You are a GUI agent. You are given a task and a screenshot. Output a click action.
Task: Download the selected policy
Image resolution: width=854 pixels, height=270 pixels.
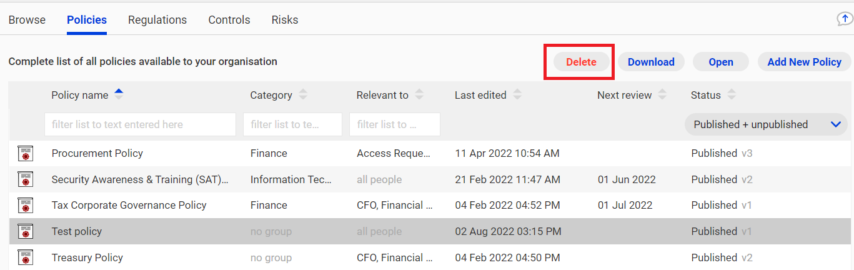(x=651, y=62)
